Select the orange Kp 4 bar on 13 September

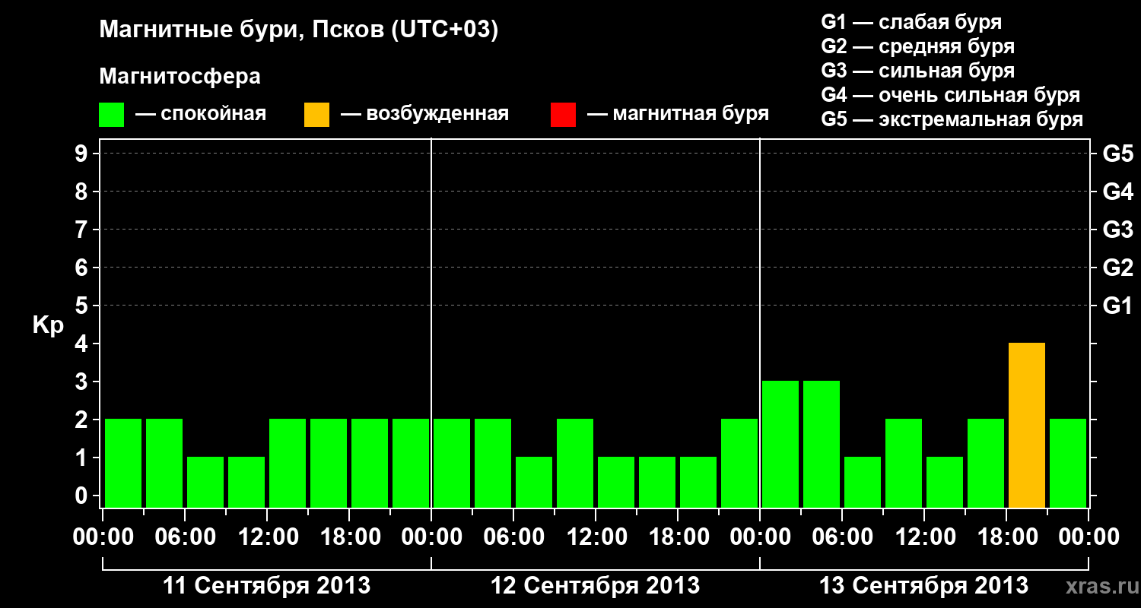[1027, 426]
